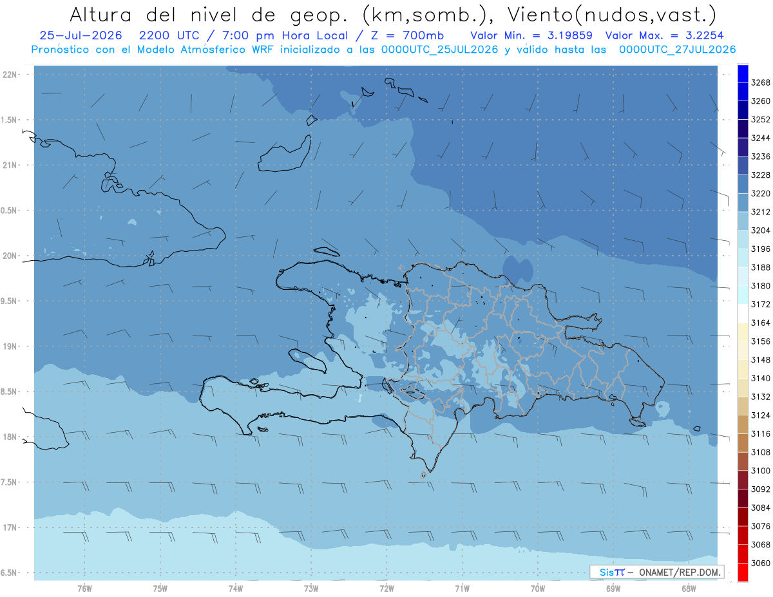
Task: Click the '3204' colorbar value
Action: [761, 231]
